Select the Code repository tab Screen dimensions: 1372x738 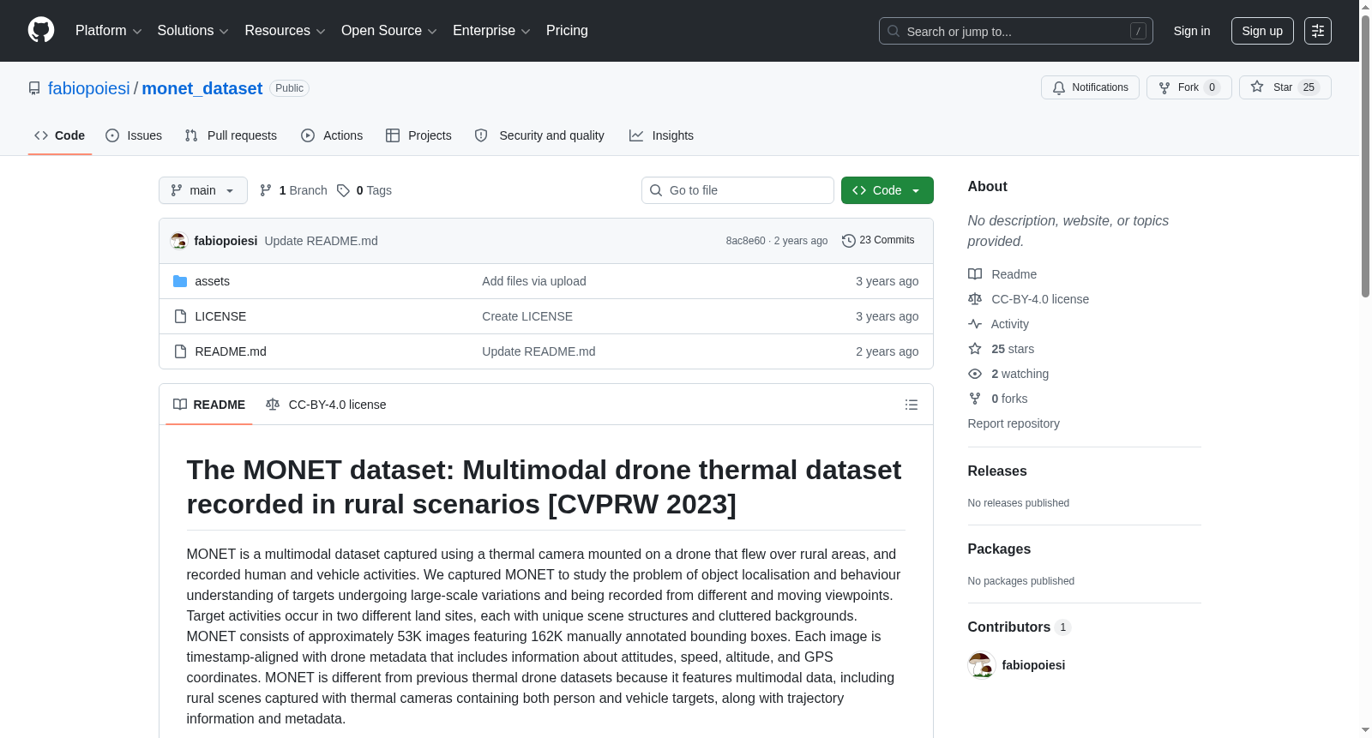(60, 135)
